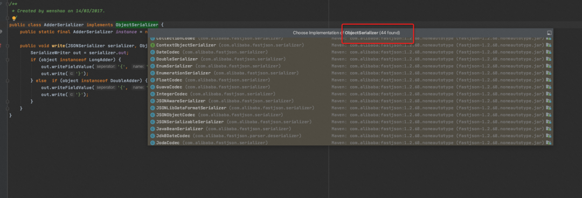582x198 pixels.
Task: Click highlighted ObjectSerializer in class declaration
Action: [x=136, y=25]
